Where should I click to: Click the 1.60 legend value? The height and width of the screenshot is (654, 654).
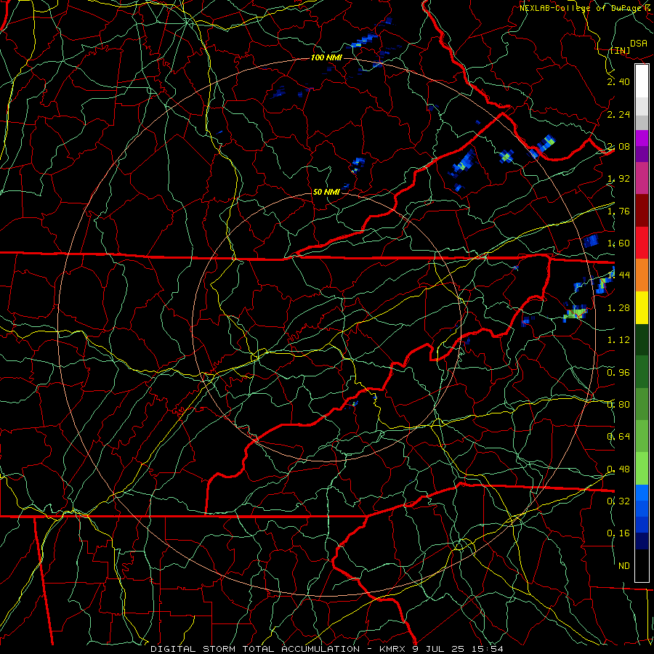(x=618, y=243)
